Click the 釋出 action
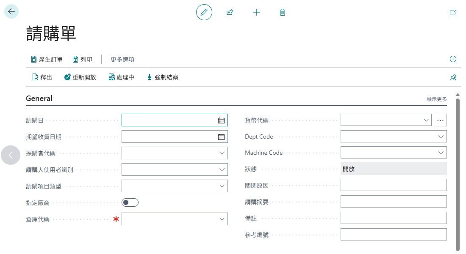The image size is (466, 254). (x=42, y=77)
